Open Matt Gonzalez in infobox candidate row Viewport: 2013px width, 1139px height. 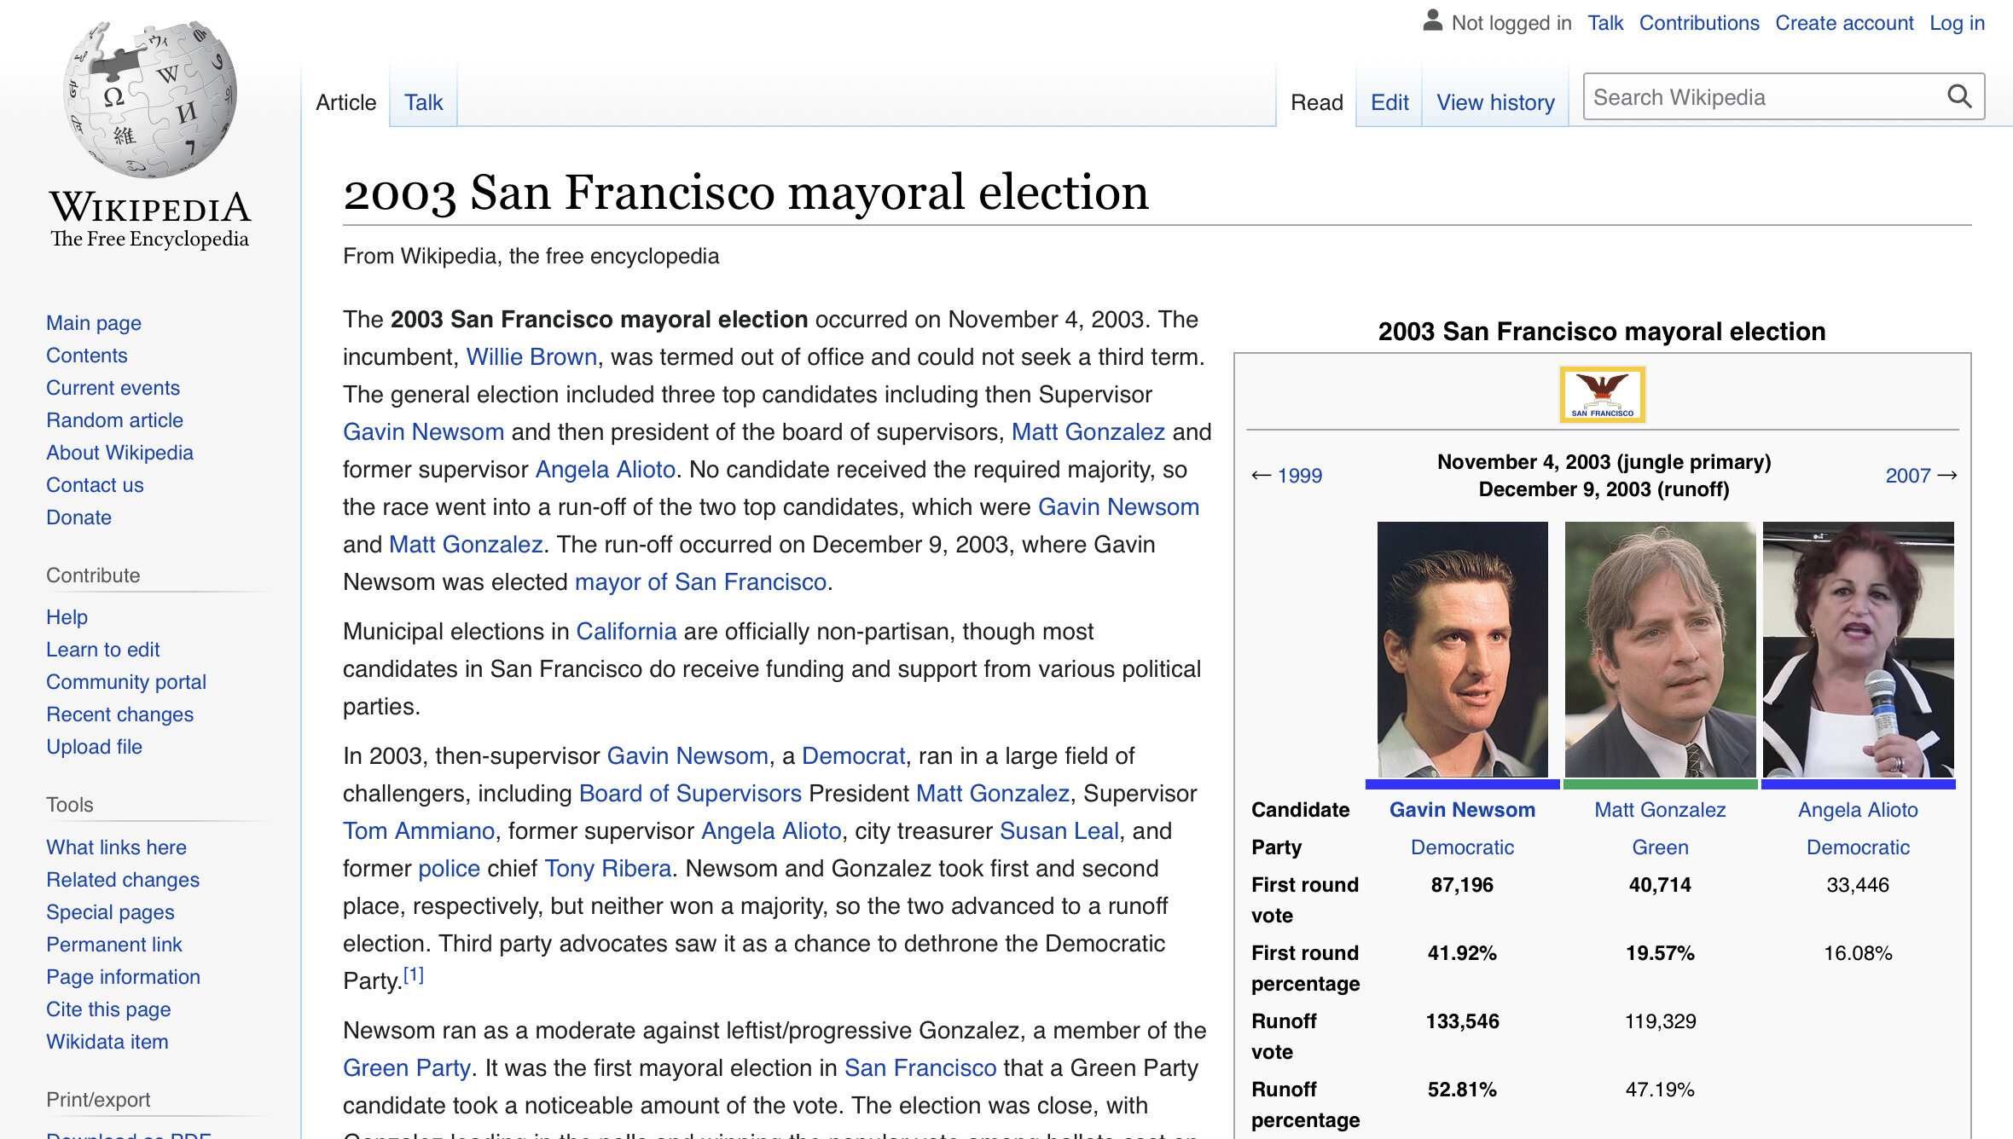coord(1660,810)
